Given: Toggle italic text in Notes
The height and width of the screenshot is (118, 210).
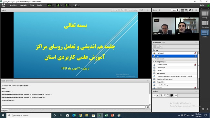Looking at the screenshot, I should (164, 95).
